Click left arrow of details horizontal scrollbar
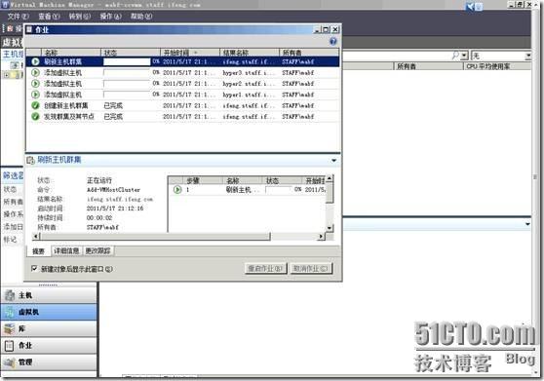The image size is (544, 381). 35,237
